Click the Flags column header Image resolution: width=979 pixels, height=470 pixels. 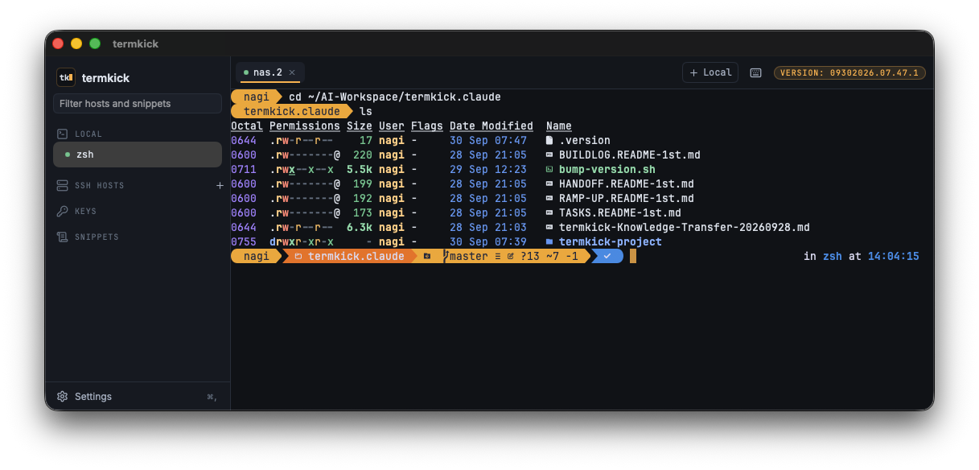point(427,126)
